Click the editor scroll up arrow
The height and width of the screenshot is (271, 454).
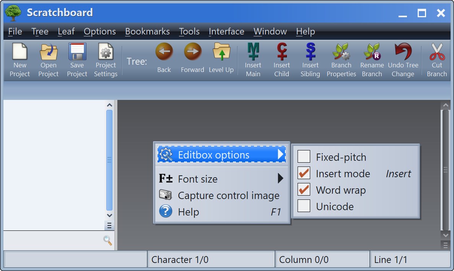[x=446, y=105]
